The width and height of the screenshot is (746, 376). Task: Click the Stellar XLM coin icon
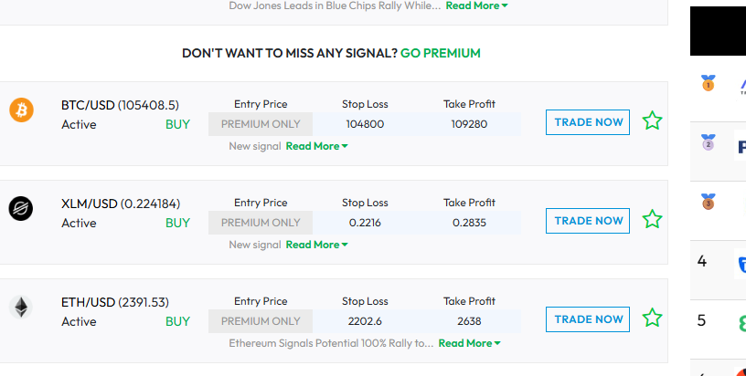pyautogui.click(x=21, y=208)
